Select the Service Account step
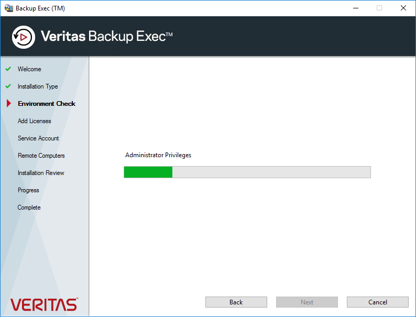This screenshot has height=317, width=416. [38, 138]
